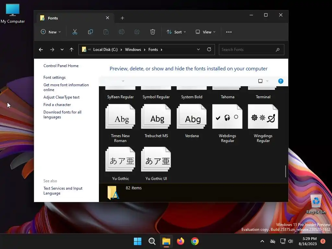Go up one folder level arrow

72,50
